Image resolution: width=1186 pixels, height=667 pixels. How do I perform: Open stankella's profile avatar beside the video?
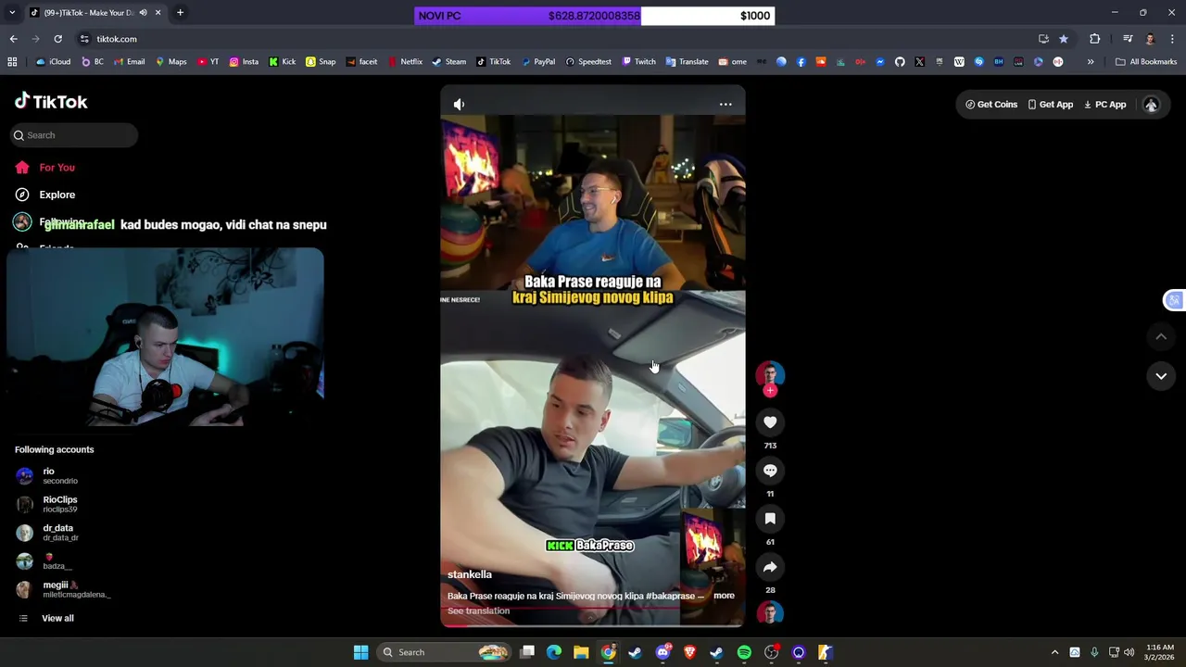pos(770,374)
